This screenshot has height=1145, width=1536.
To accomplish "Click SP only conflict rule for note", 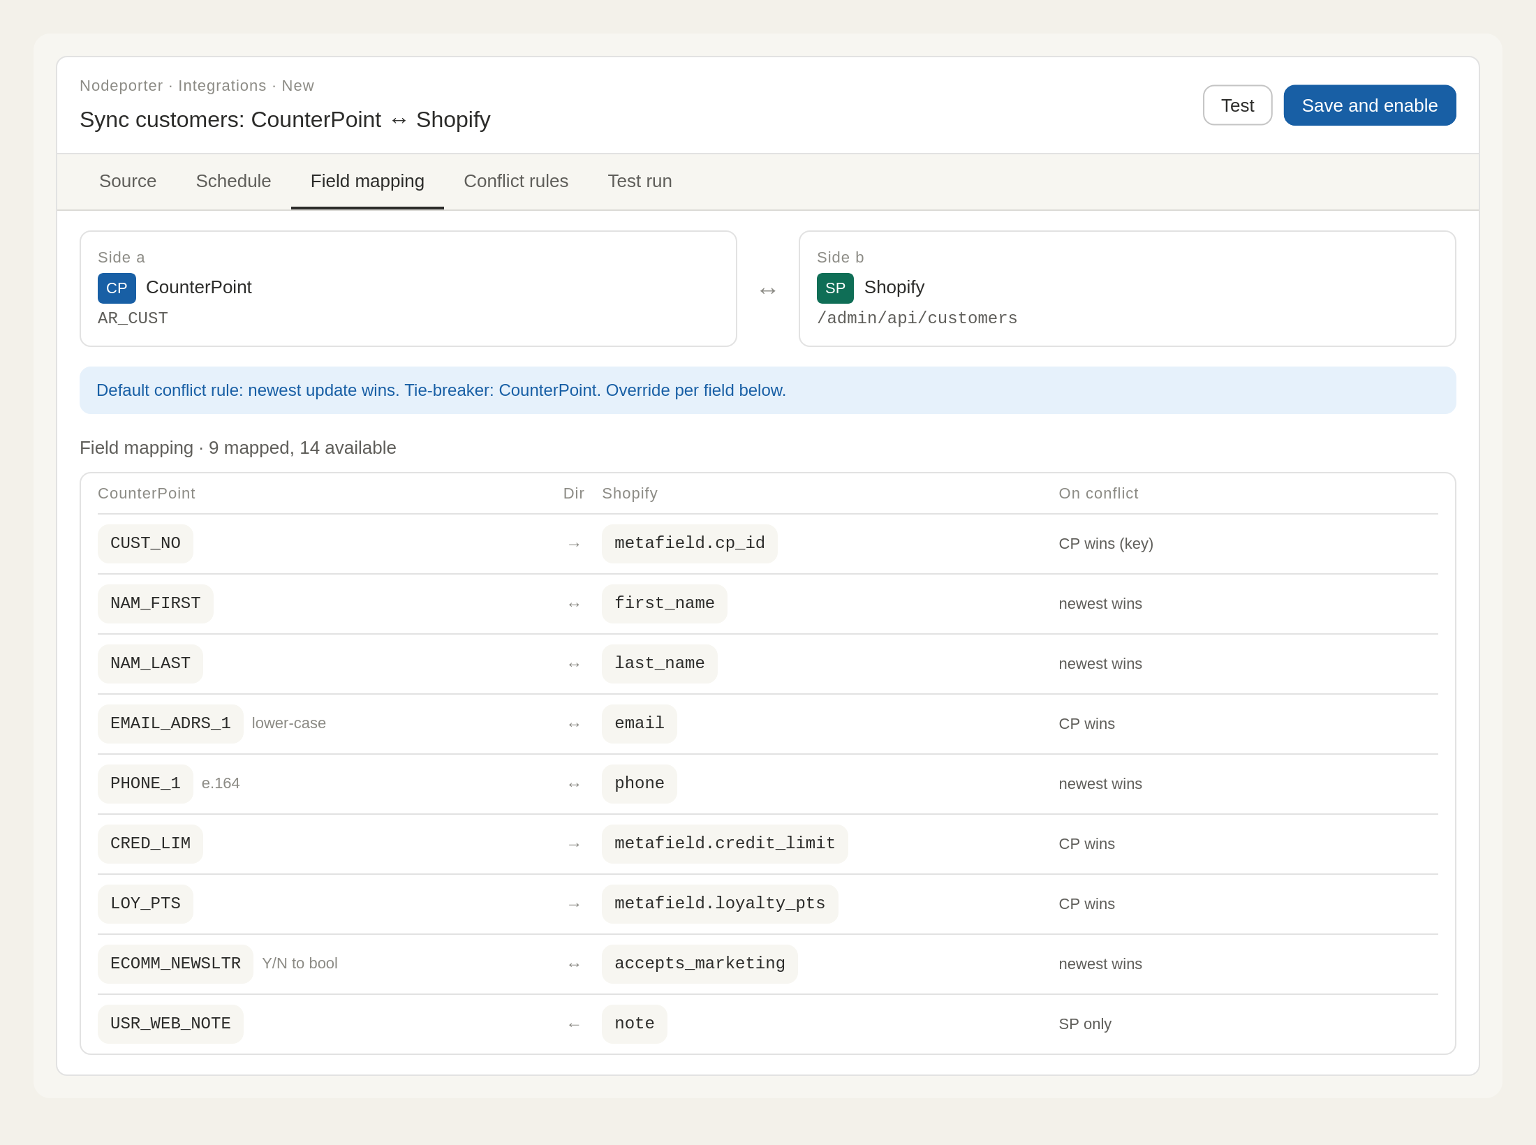I will point(1085,1024).
